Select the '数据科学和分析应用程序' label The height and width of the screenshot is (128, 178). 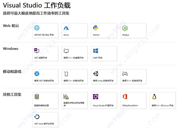click(74, 104)
